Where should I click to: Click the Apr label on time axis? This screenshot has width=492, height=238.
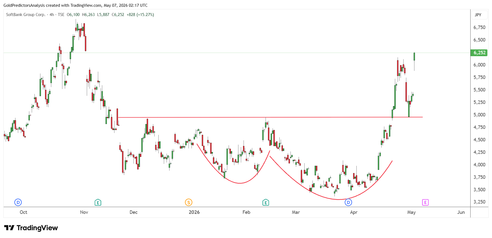click(x=354, y=212)
